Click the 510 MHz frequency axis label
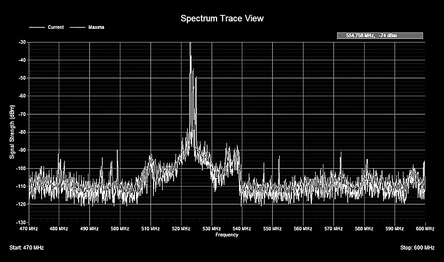Screen dimensions: 444x262 pyautogui.click(x=150, y=229)
